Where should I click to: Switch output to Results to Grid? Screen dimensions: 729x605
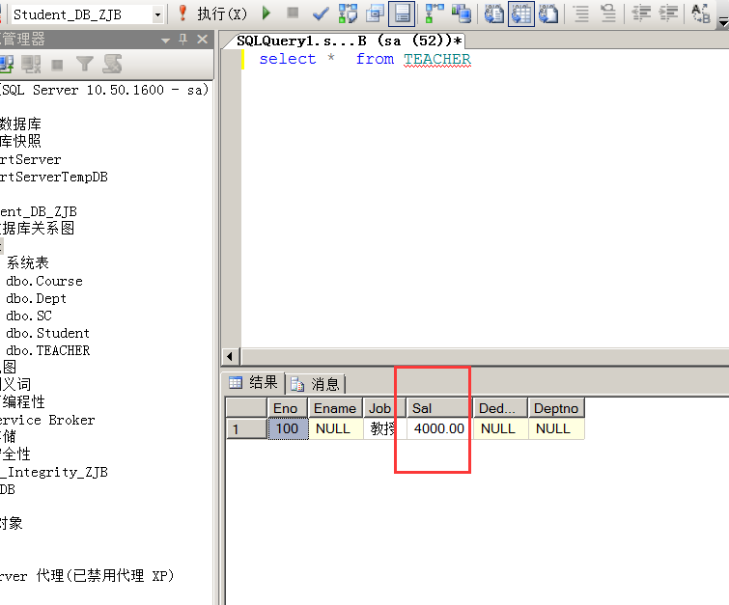(x=521, y=14)
